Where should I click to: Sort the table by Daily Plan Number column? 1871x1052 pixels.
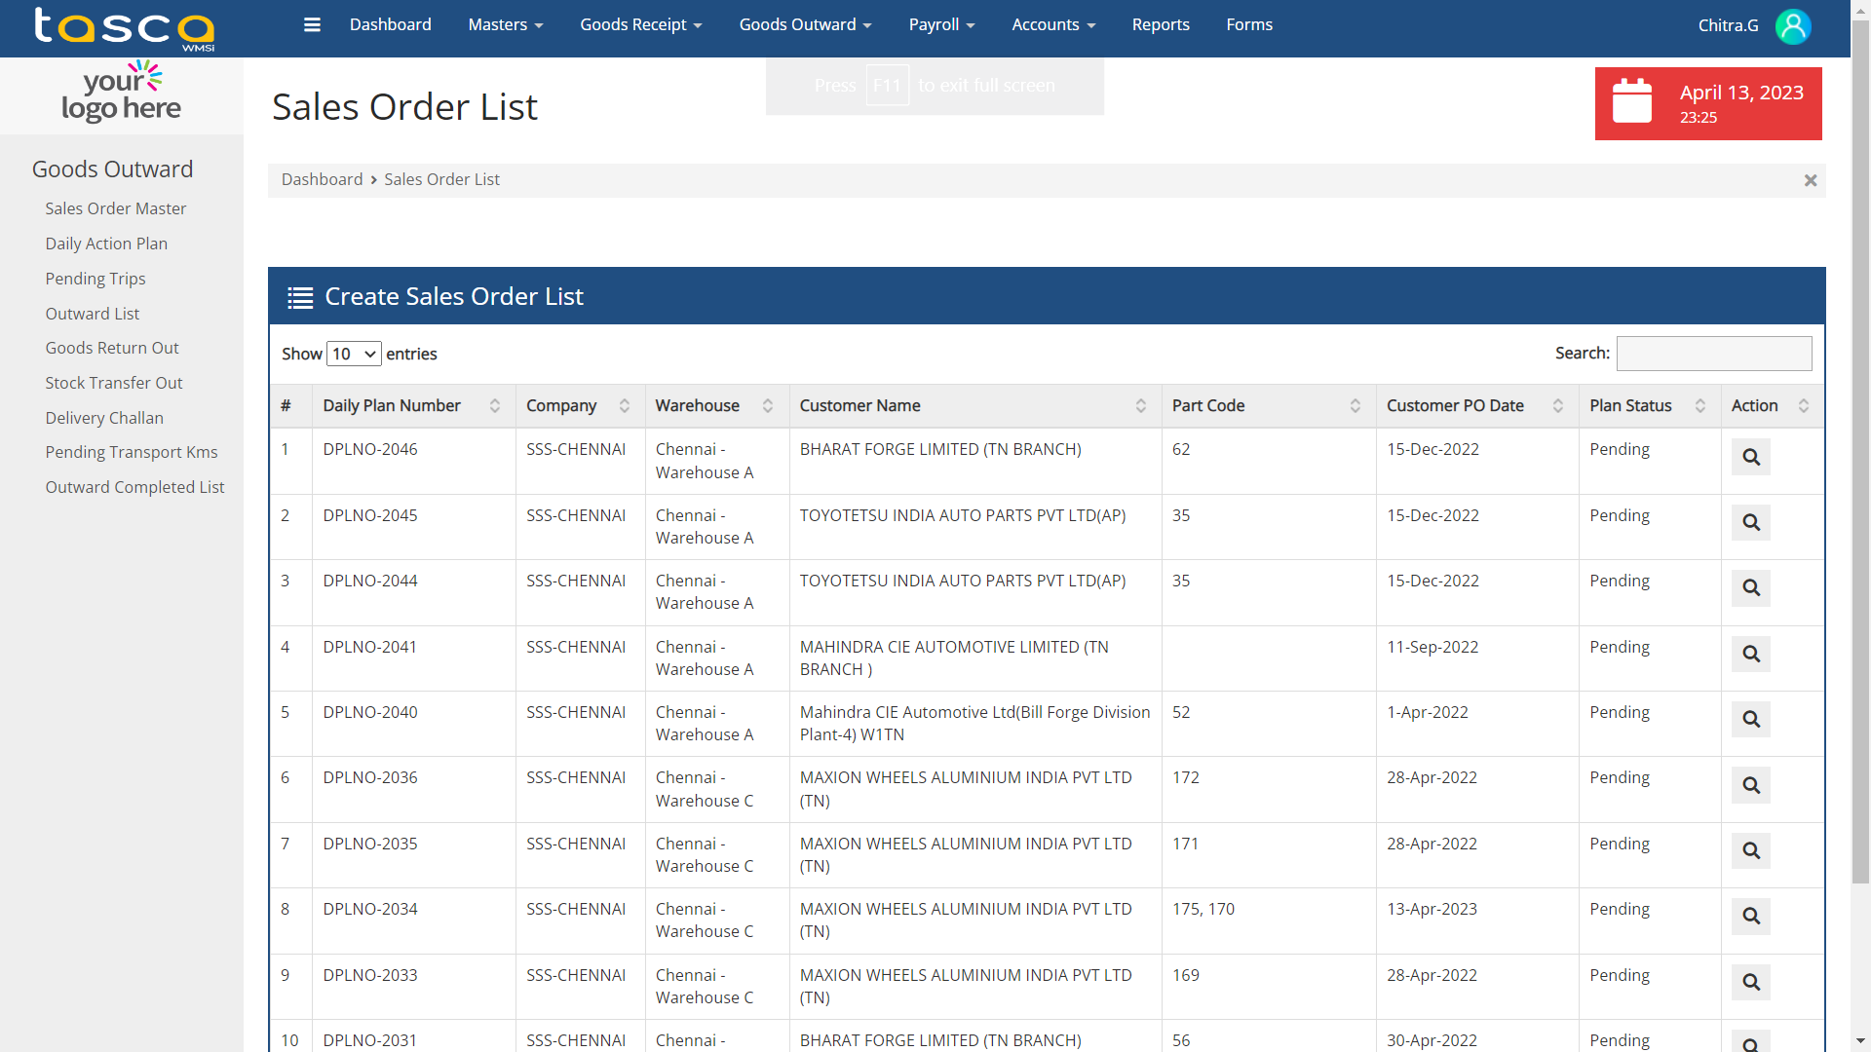413,406
